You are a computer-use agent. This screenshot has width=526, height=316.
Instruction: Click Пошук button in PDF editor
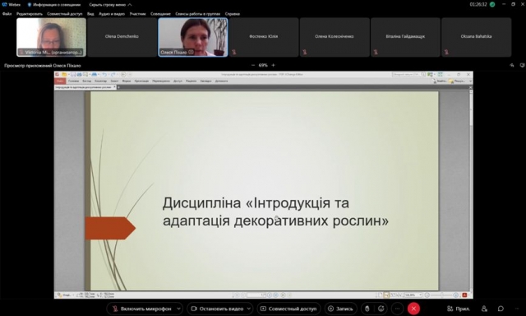coord(457,81)
